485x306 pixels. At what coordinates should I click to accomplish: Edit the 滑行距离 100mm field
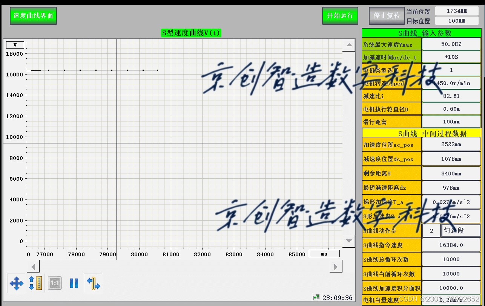(x=451, y=122)
